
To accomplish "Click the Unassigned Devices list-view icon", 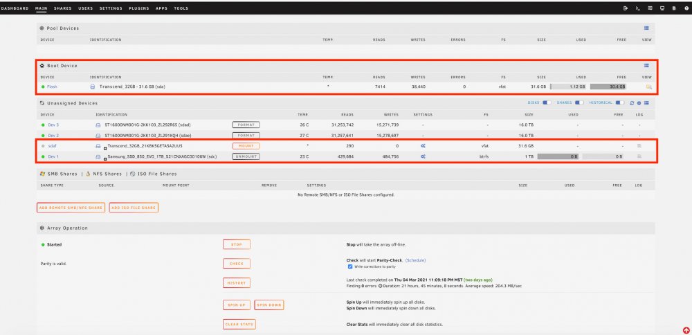I will pyautogui.click(x=646, y=103).
